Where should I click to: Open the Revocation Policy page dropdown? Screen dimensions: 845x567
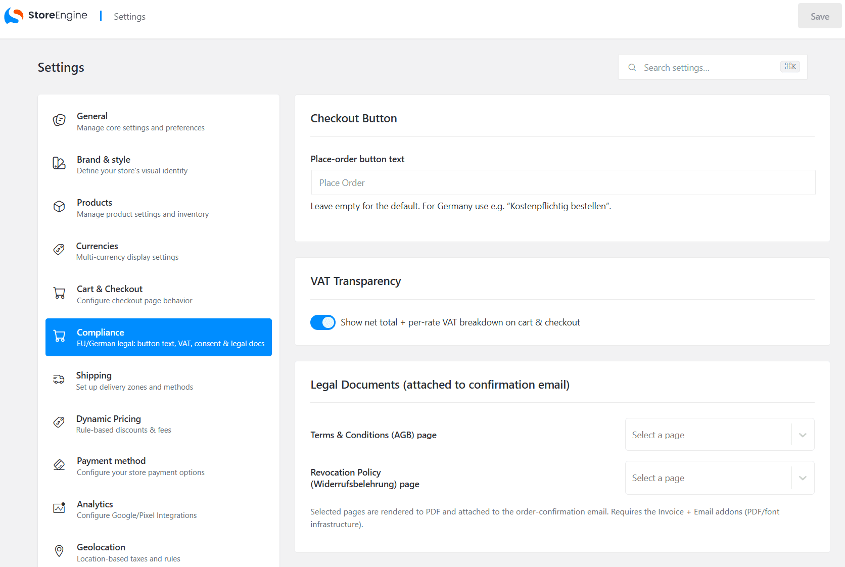pyautogui.click(x=720, y=478)
